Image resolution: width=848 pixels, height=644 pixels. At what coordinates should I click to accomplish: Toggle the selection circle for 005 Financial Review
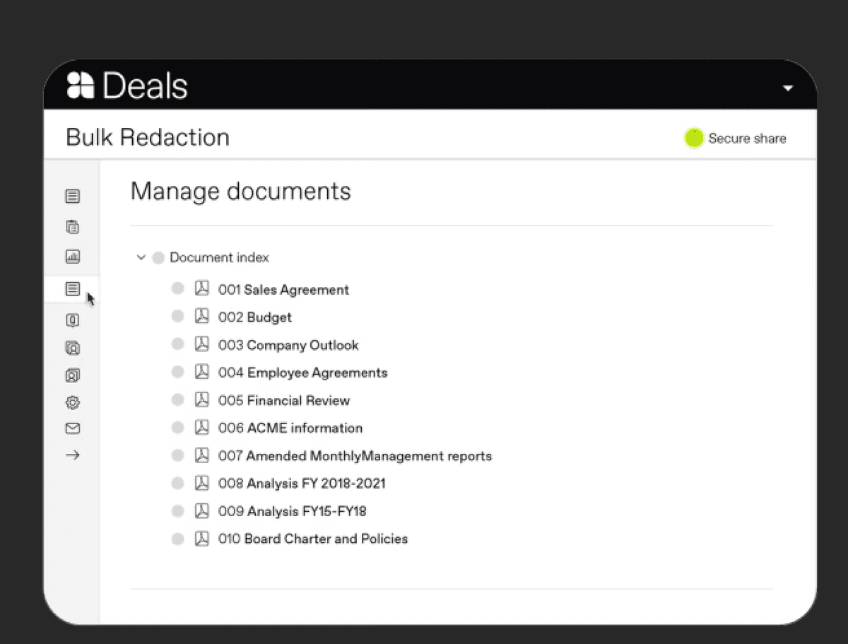click(178, 400)
